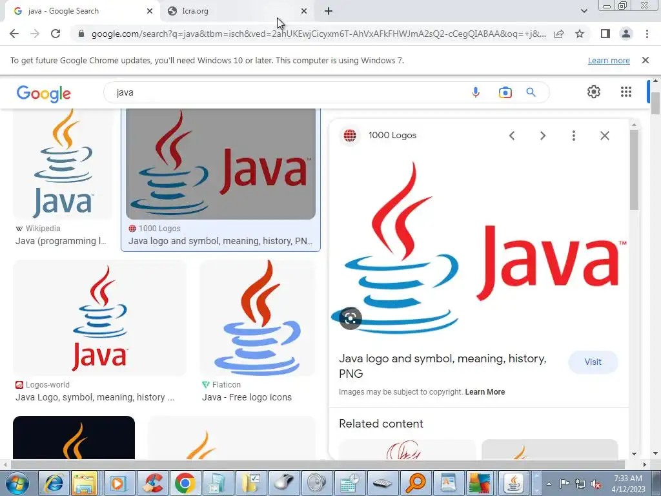Open Windows Explorer from taskbar
This screenshot has height=496, width=661.
(85, 483)
